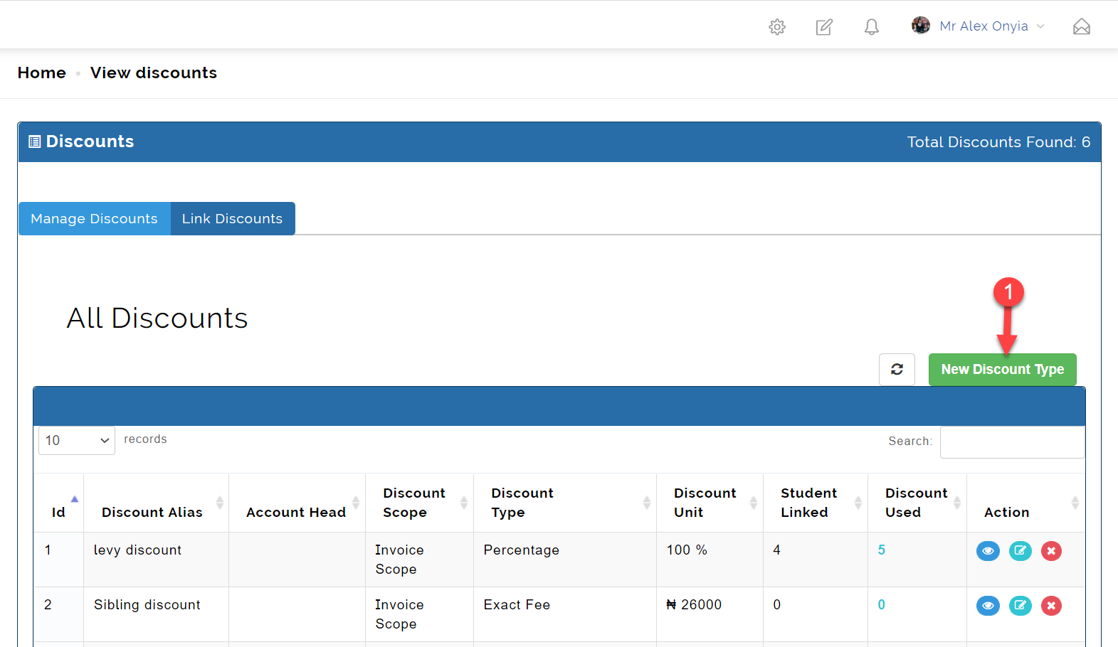
Task: Open the settings gear icon
Action: 777,27
